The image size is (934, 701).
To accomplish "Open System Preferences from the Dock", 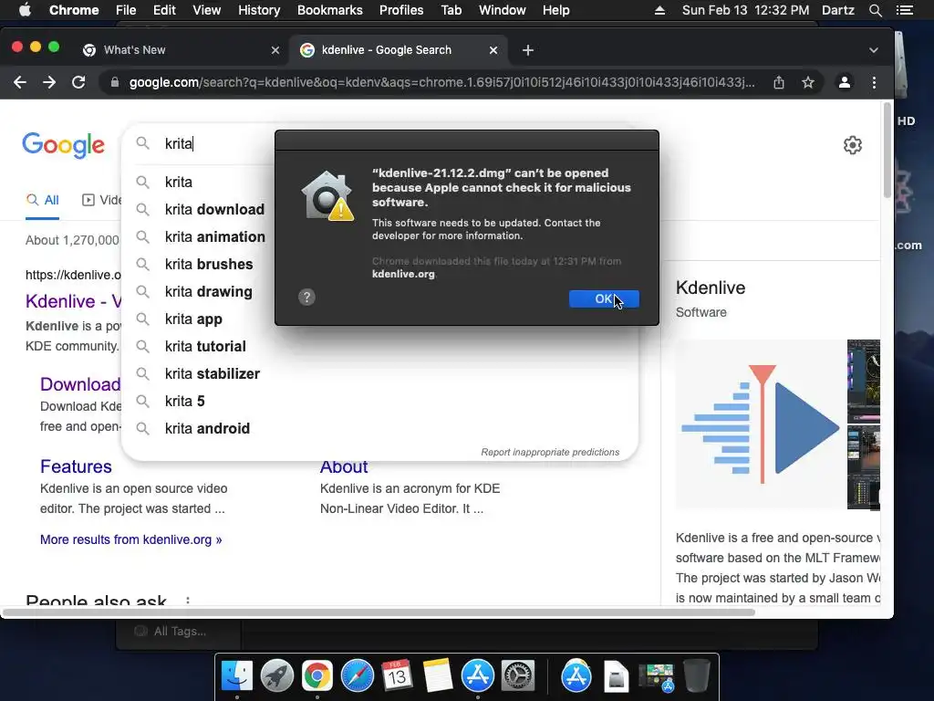I will pyautogui.click(x=518, y=676).
